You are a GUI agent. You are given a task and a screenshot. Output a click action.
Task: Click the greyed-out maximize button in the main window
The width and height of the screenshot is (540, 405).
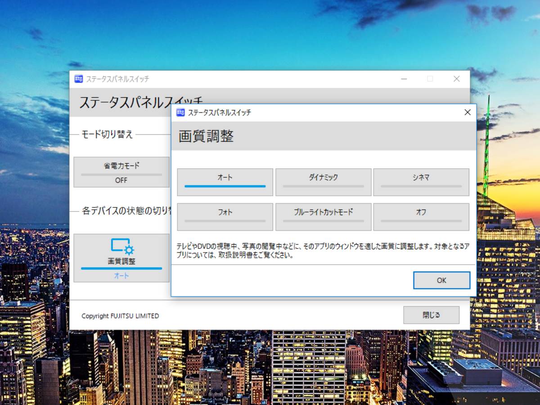(x=430, y=79)
